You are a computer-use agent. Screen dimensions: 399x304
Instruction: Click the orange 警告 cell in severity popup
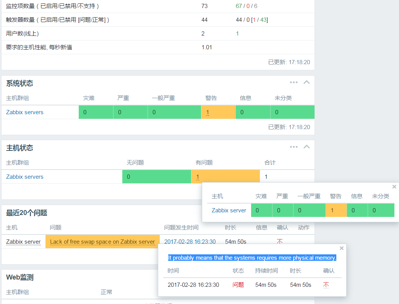click(332, 210)
